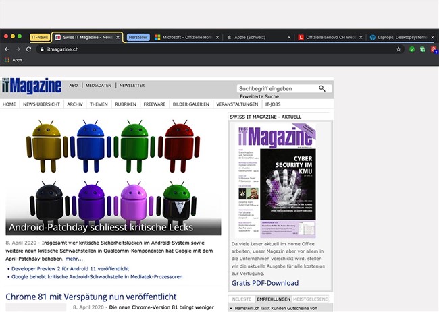The image size is (439, 312).
Task: Open the green chat extension icon
Action: (423, 49)
